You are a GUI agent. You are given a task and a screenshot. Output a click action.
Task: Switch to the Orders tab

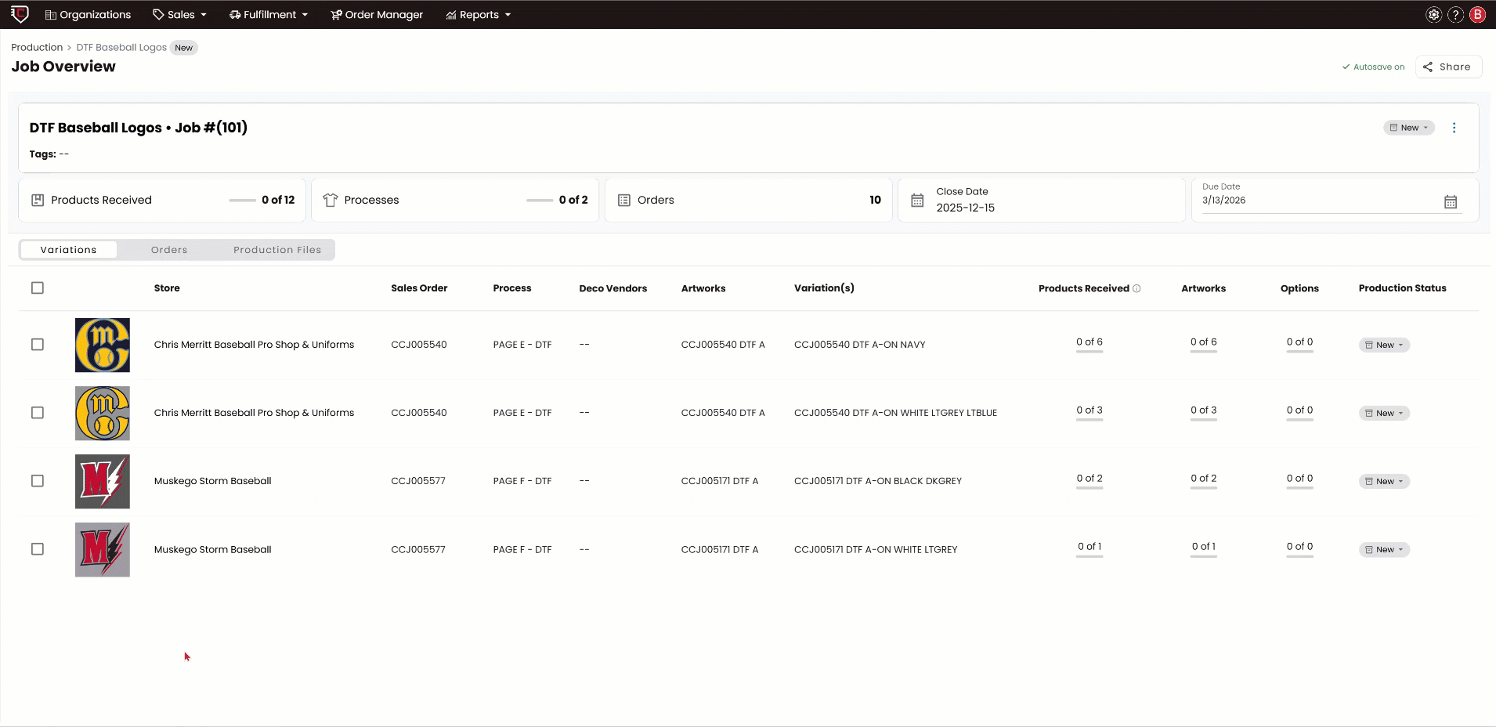169,249
